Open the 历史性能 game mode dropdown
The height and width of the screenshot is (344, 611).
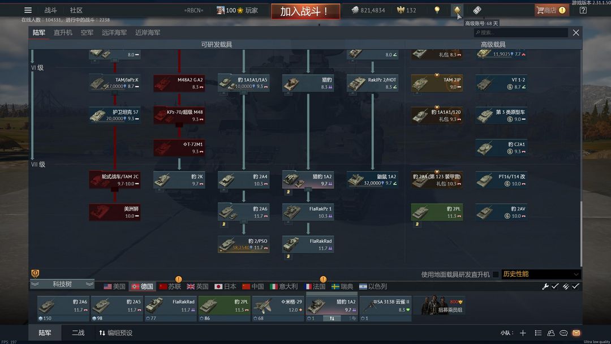[x=541, y=274]
